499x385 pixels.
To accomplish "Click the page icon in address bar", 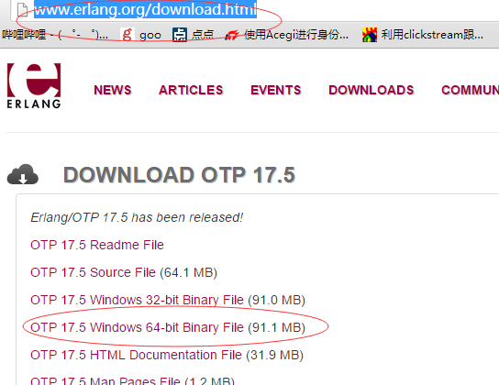I will tap(23, 9).
